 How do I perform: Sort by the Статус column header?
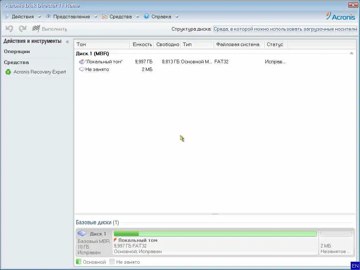(x=276, y=44)
